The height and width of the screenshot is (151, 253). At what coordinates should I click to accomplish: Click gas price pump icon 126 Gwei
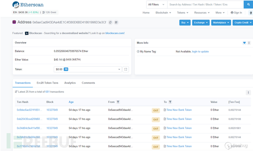click(x=44, y=12)
